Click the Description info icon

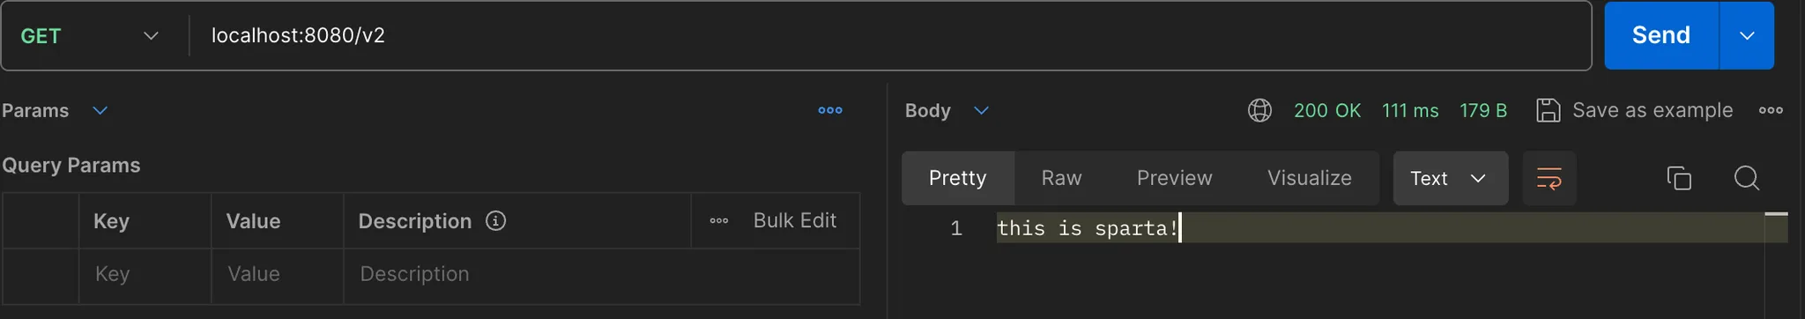[x=496, y=220]
